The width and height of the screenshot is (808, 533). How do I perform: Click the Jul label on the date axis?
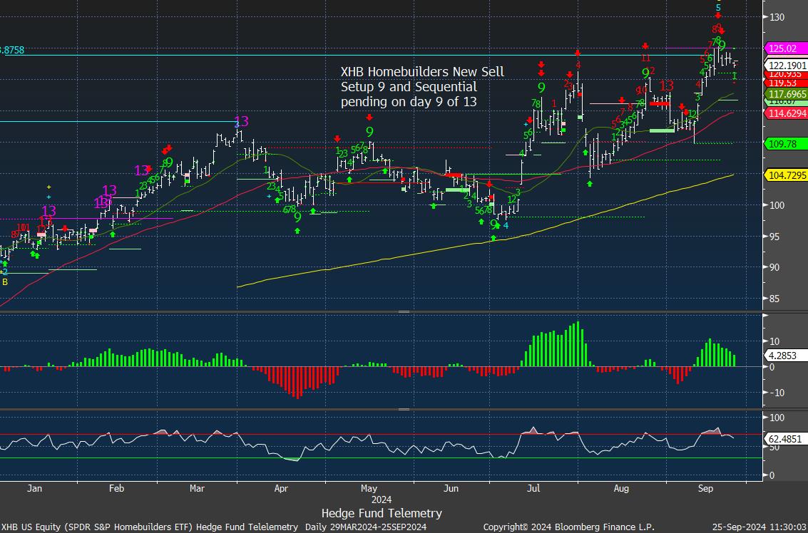click(x=533, y=489)
